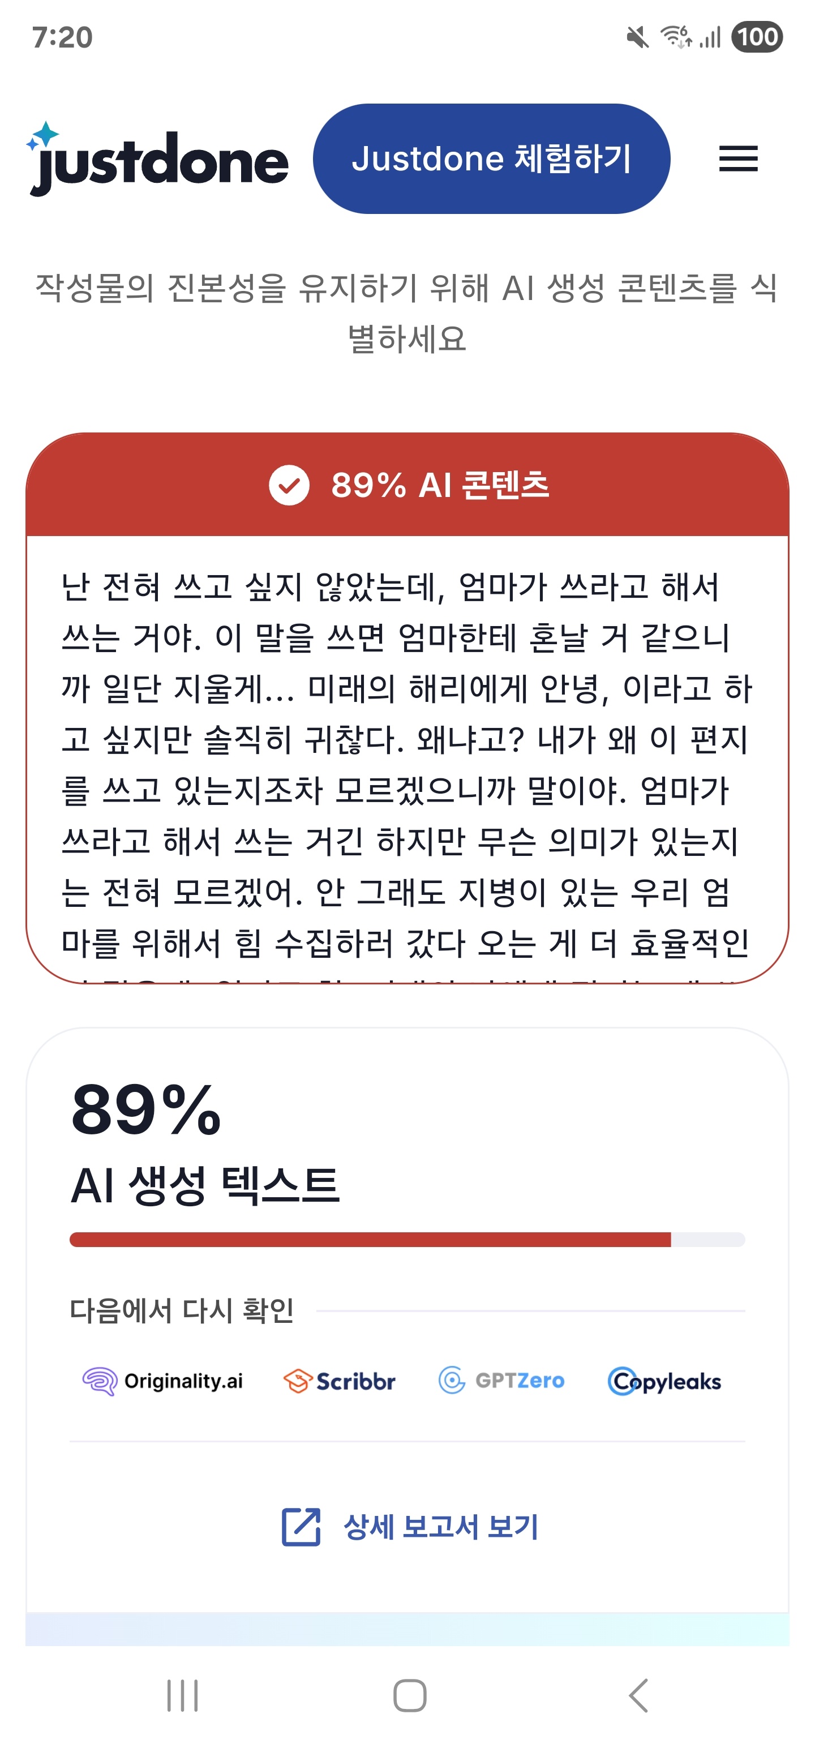Image resolution: width=815 pixels, height=1748 pixels.
Task: Open 상세 보고서 보기 link
Action: point(441,1527)
